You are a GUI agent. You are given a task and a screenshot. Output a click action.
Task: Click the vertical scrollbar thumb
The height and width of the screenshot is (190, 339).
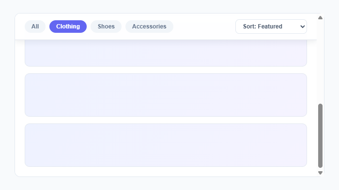[x=321, y=136]
